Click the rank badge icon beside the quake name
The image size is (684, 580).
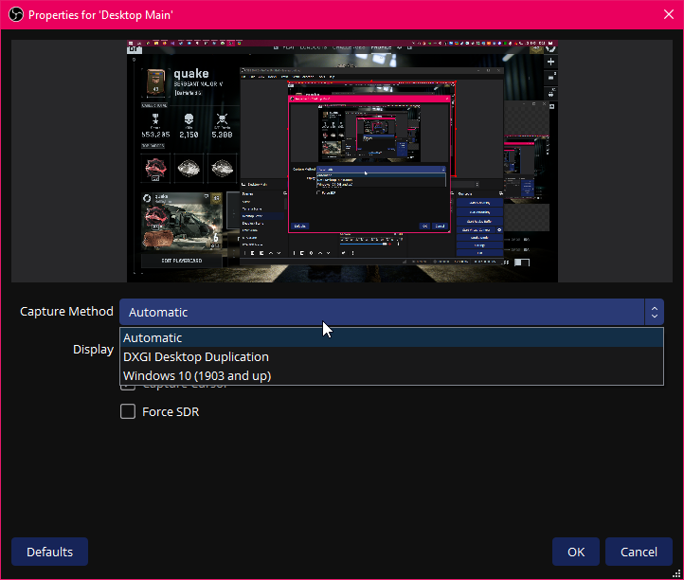156,82
